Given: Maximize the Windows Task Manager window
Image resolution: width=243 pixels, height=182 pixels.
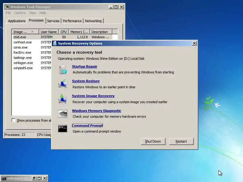Looking at the screenshot, I should (116, 7).
